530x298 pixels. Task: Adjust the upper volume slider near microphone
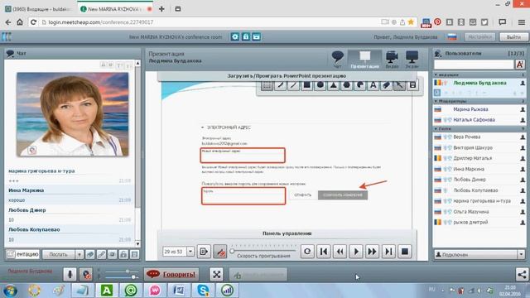click(x=127, y=271)
